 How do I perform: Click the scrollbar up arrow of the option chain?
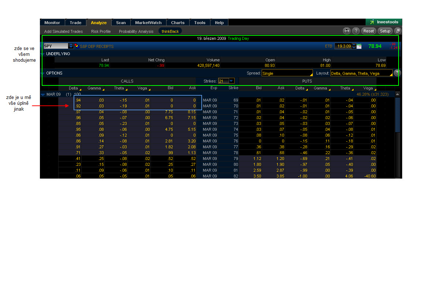pyautogui.click(x=397, y=94)
